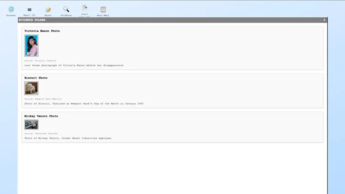View the Victoria Mason photo thumbnail
Screen dimensions: 345x194
[31, 45]
